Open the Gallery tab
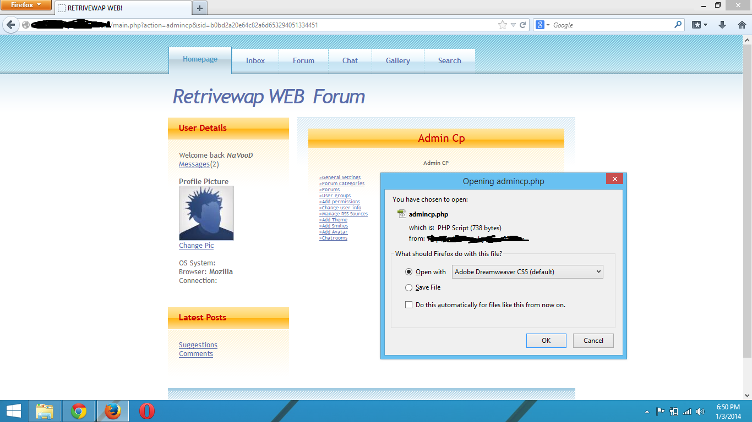752x422 pixels. pos(397,60)
